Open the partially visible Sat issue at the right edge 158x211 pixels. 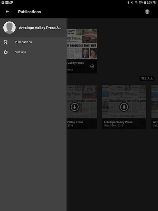pos(155,107)
